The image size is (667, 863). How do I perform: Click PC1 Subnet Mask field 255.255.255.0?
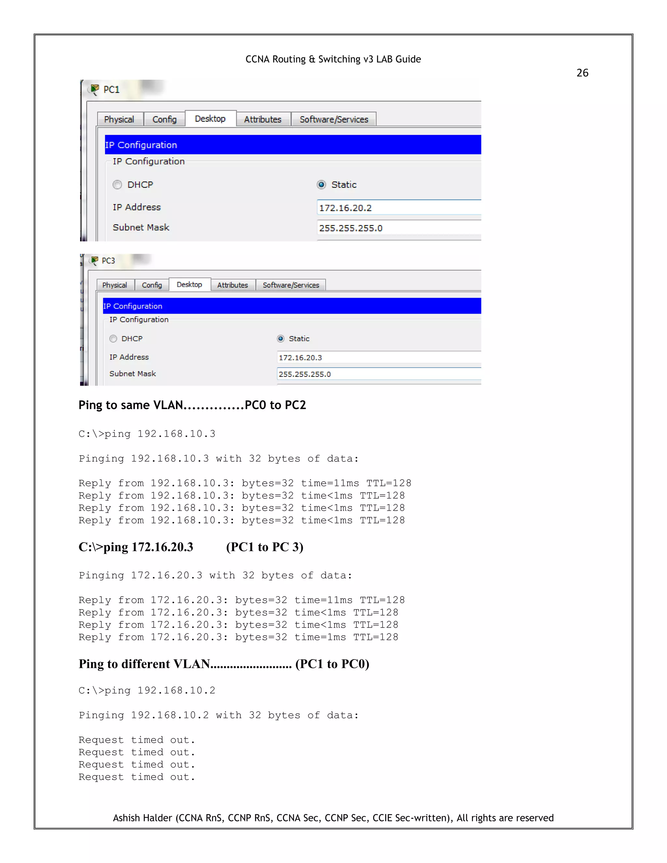coord(399,228)
